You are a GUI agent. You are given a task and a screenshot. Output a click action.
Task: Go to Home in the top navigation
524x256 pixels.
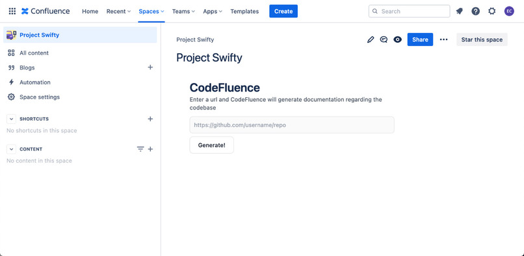coord(90,11)
